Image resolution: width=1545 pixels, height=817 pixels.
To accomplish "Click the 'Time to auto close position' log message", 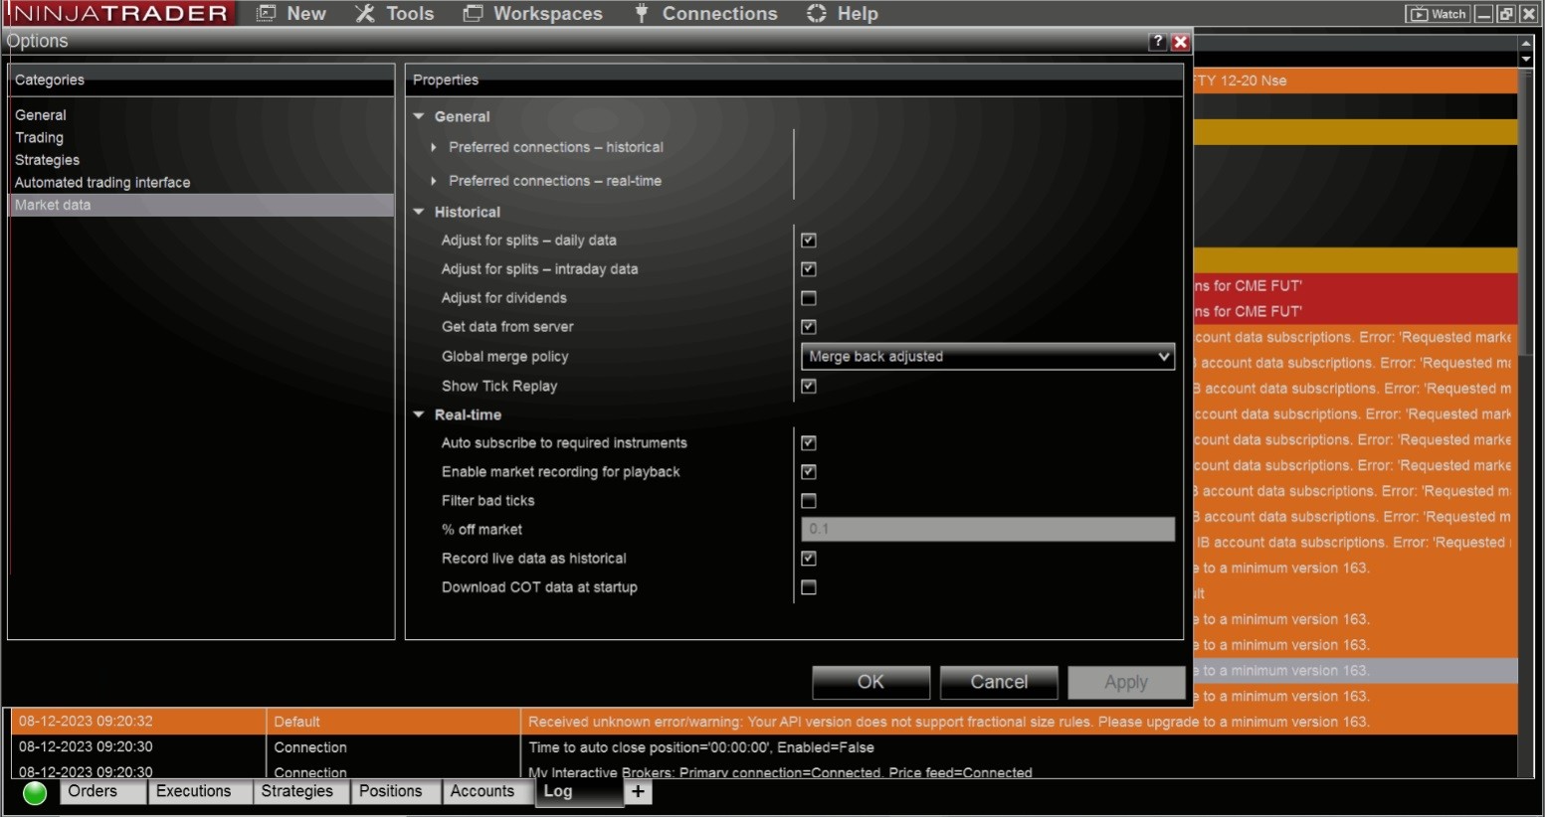I will (x=701, y=747).
